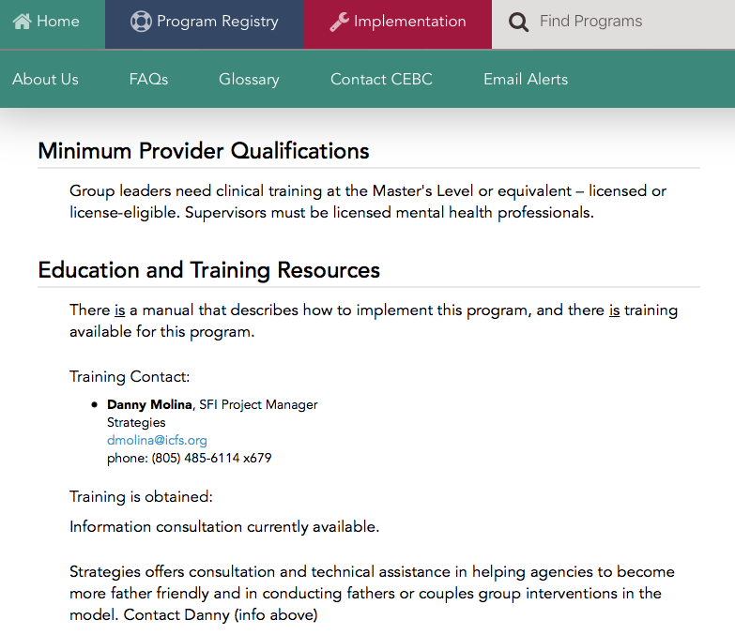Click the wrench icon beside Implementation
Viewport: 735px width, 635px height.
click(339, 22)
